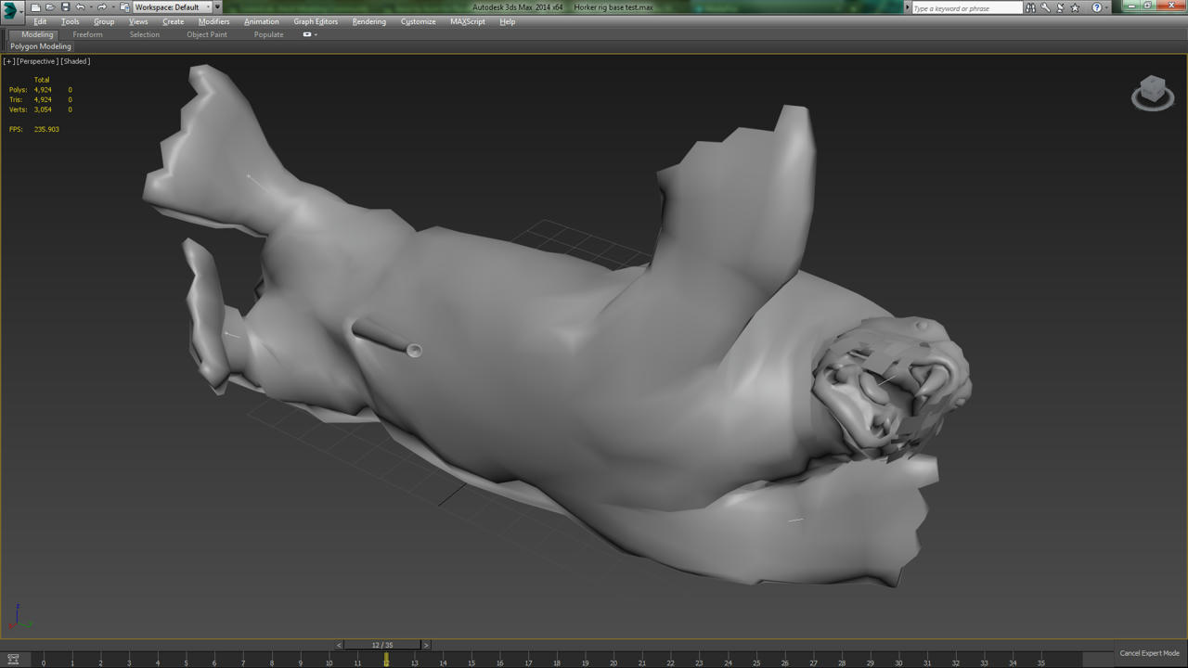Click the FPS value 235.903
The height and width of the screenshot is (668, 1188).
[46, 129]
